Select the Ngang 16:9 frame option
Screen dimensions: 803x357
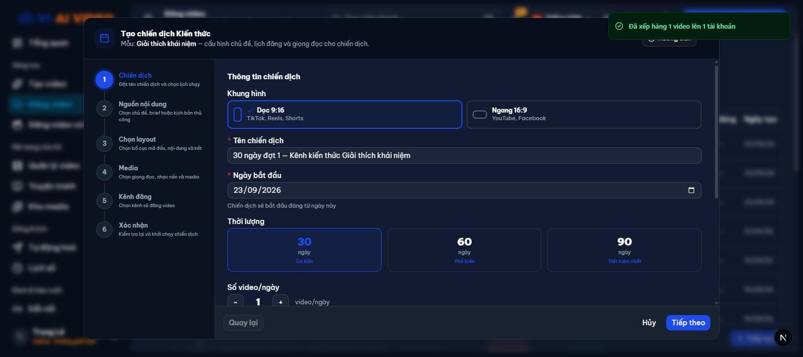point(584,114)
